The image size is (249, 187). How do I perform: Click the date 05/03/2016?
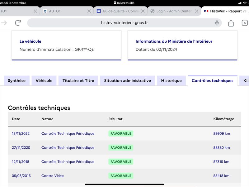coord(21,176)
